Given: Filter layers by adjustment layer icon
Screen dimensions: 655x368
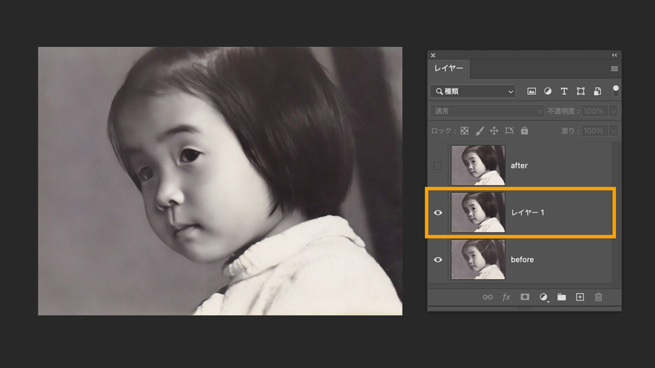Looking at the screenshot, I should (548, 91).
